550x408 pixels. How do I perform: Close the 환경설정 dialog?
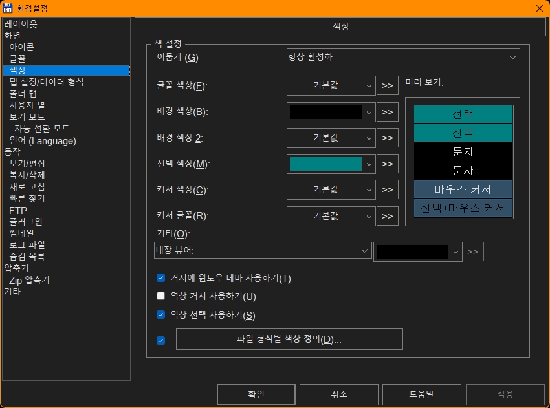pyautogui.click(x=540, y=8)
